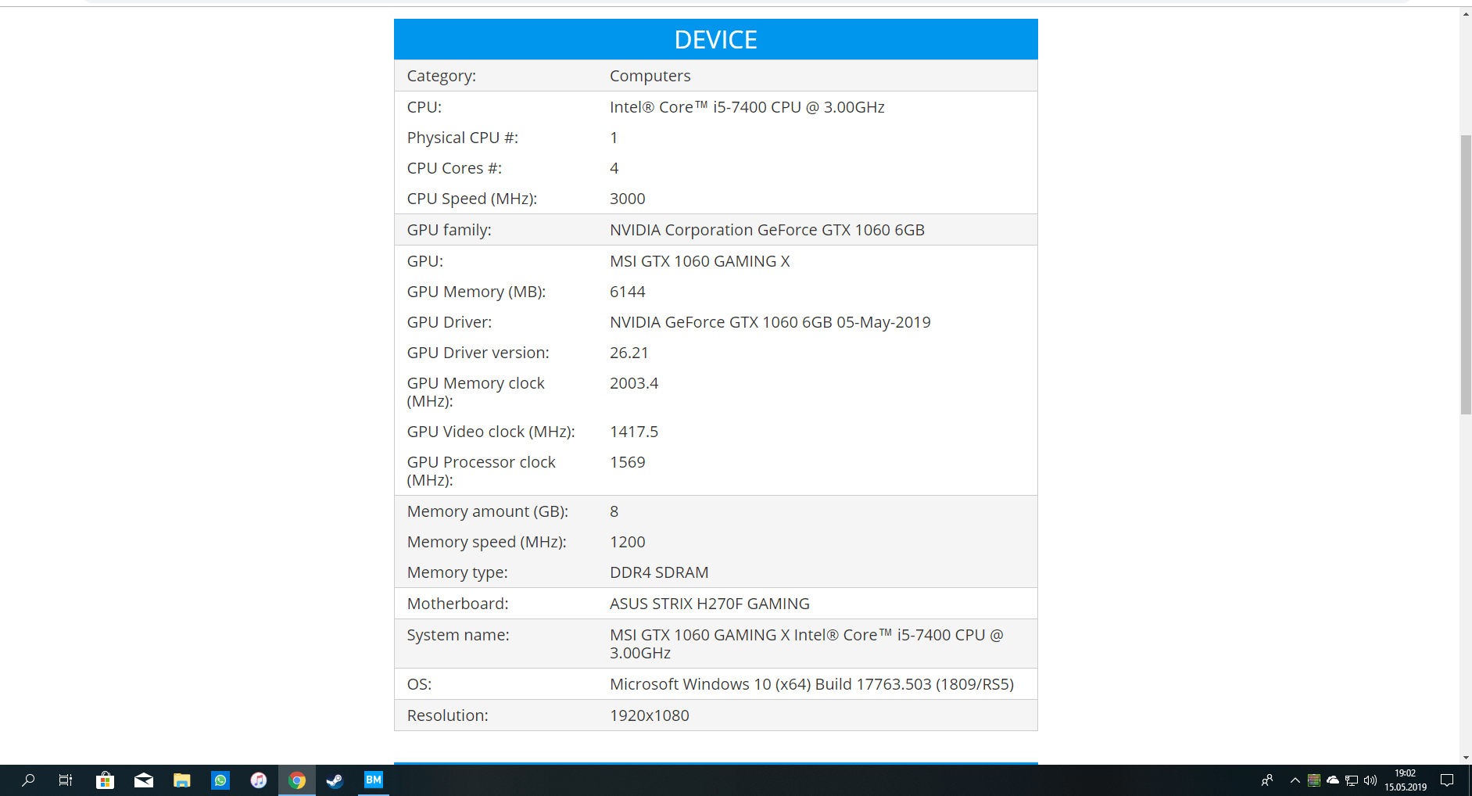Click the 'GPU:' row label

point(425,261)
